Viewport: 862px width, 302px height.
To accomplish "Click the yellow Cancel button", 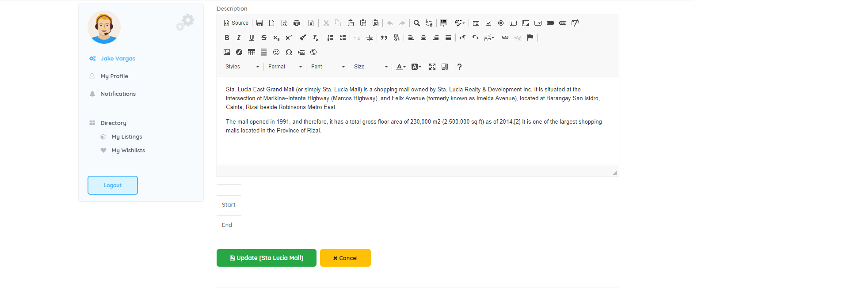I will click(x=345, y=258).
